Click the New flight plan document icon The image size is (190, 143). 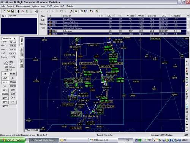point(4,11)
